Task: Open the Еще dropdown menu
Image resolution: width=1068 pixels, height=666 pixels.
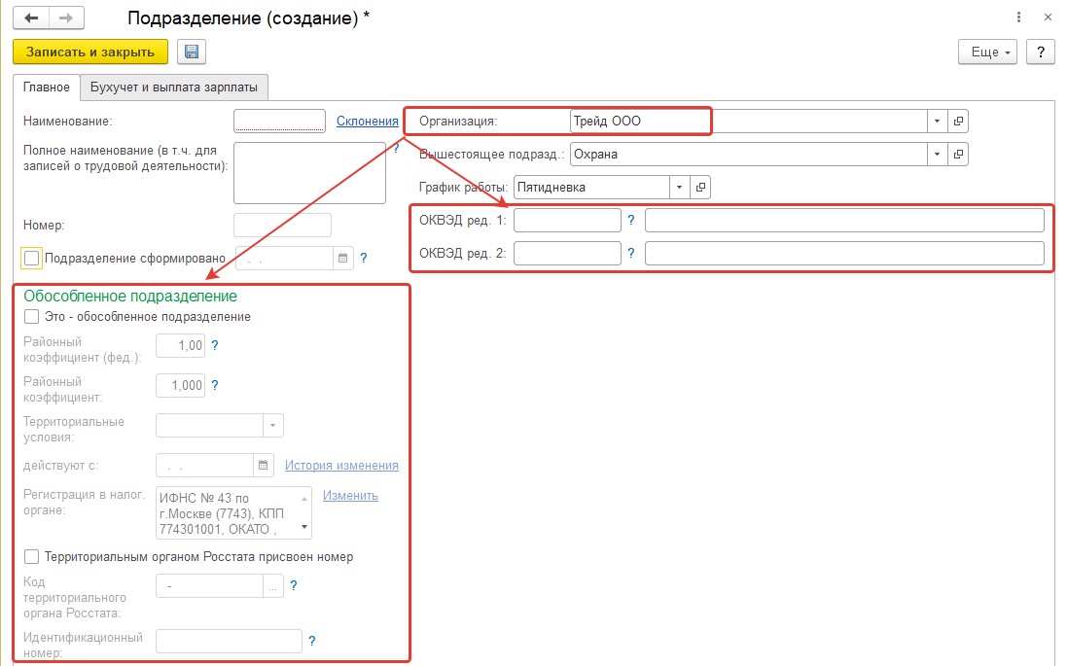Action: [987, 52]
